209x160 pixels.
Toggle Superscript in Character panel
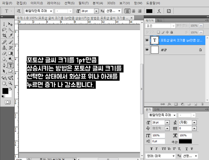174,149
